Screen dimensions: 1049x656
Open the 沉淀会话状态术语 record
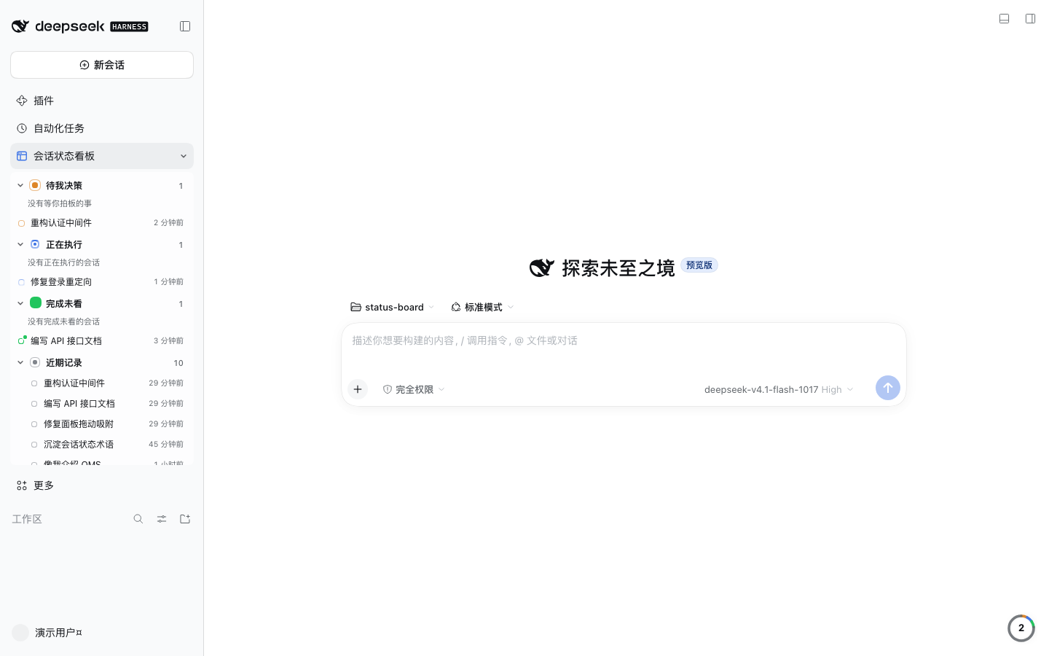point(106,445)
